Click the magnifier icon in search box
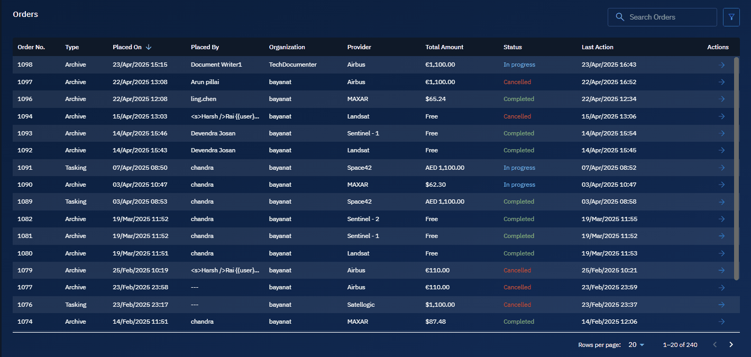 click(620, 17)
